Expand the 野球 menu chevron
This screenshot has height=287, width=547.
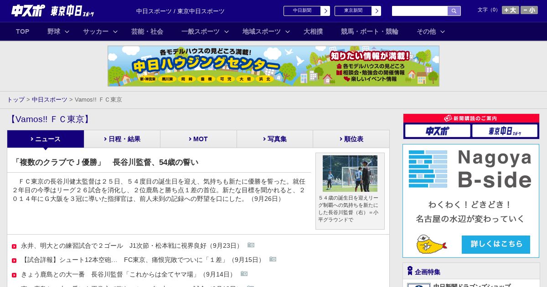(67, 32)
